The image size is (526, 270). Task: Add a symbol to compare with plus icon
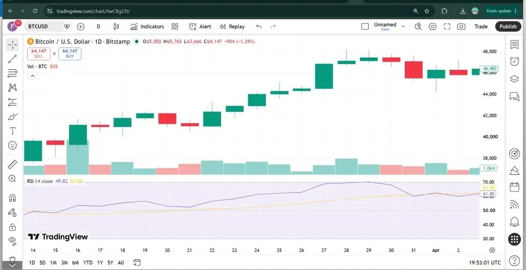point(81,26)
